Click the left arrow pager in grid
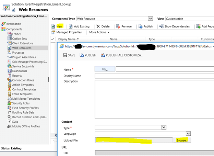 click(x=56, y=135)
